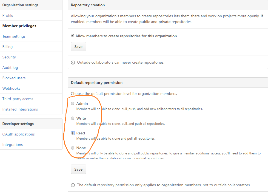Click the info icon beside default permission note

coord(73,185)
